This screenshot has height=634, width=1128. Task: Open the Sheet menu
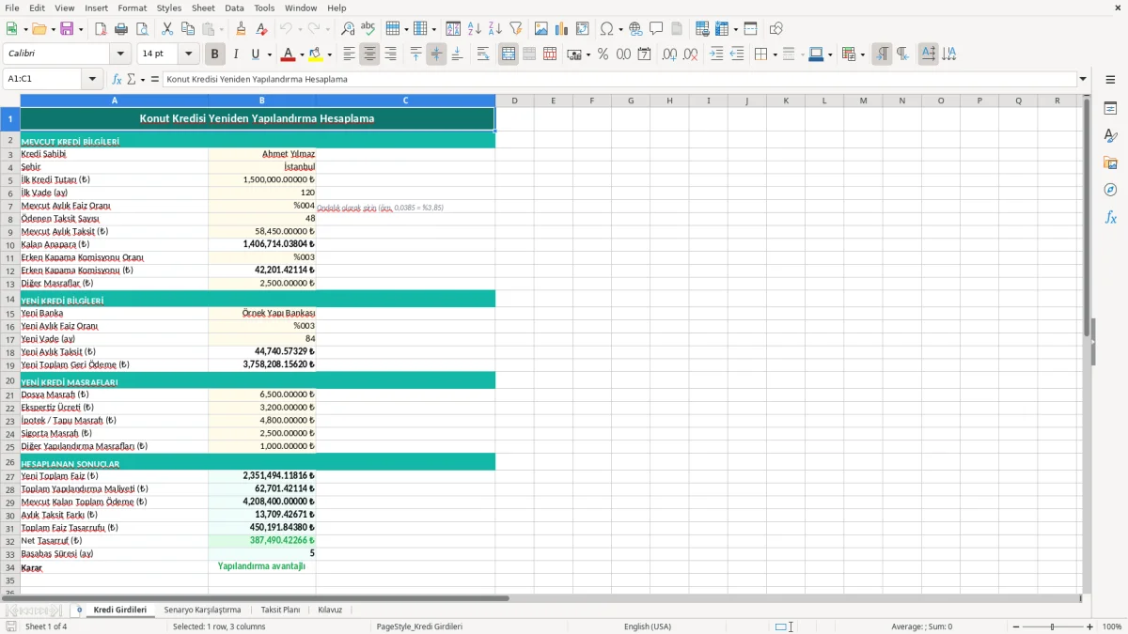[x=203, y=8]
